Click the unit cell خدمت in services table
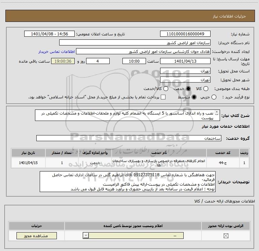Viewport: 259px width, 251px height. (95, 163)
